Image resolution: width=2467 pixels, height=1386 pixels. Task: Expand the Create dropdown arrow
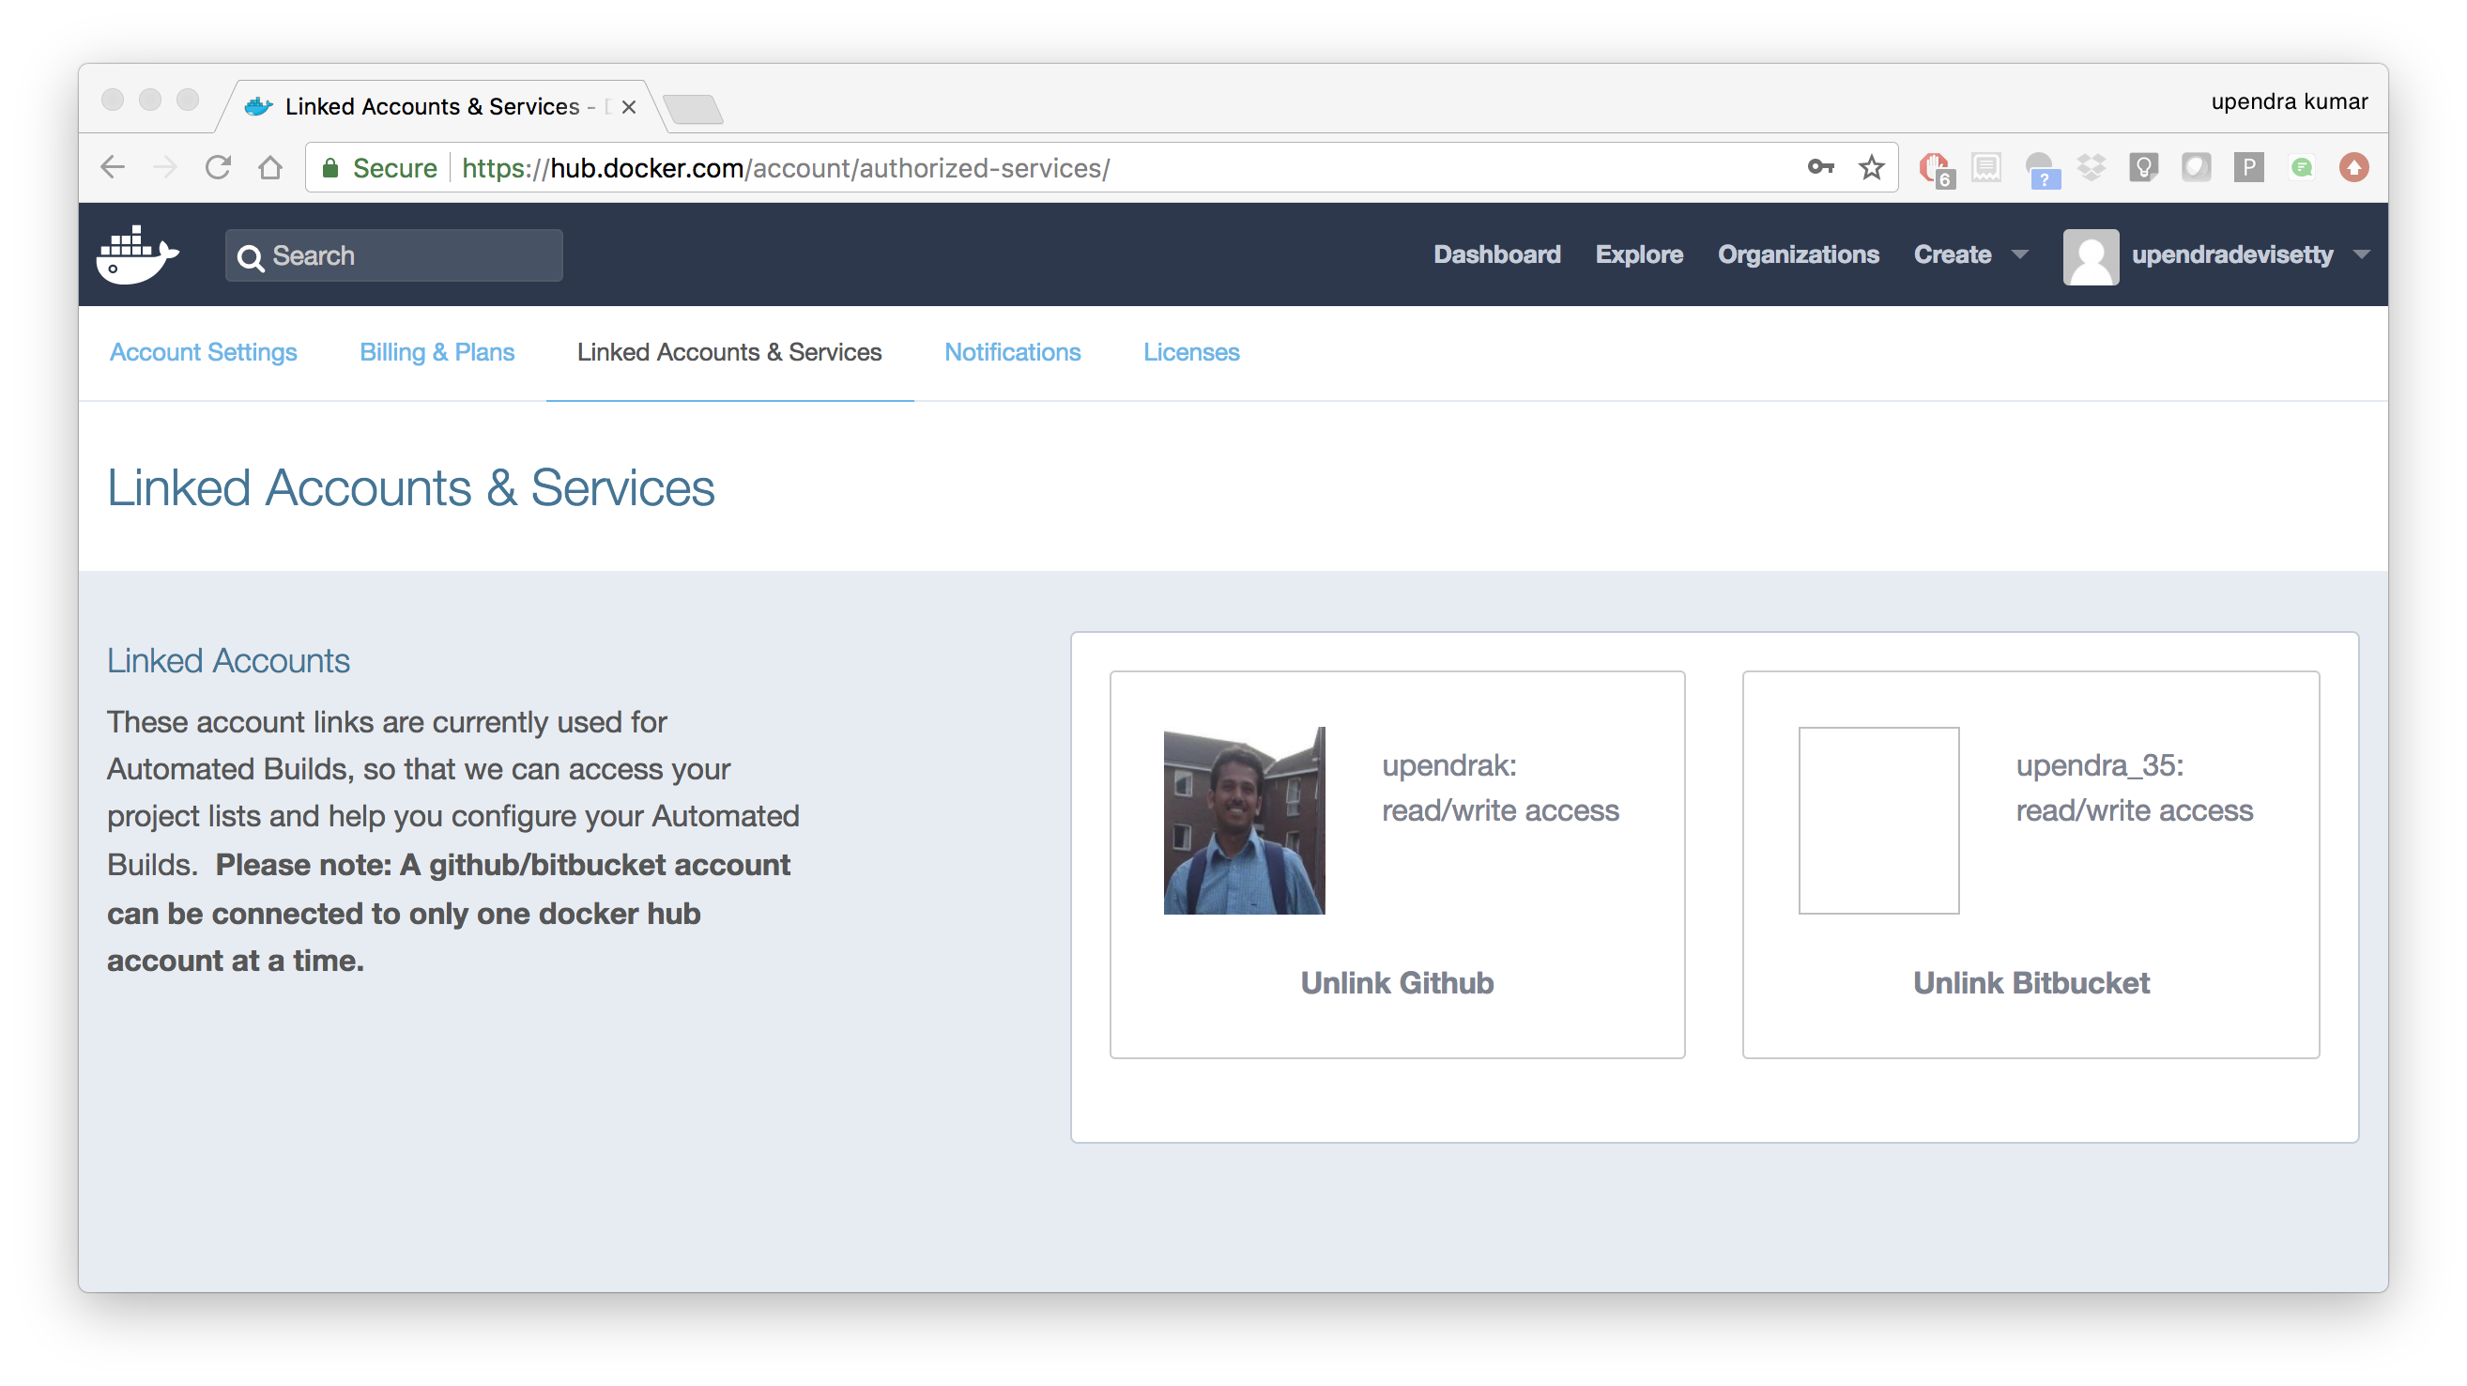click(x=2020, y=254)
